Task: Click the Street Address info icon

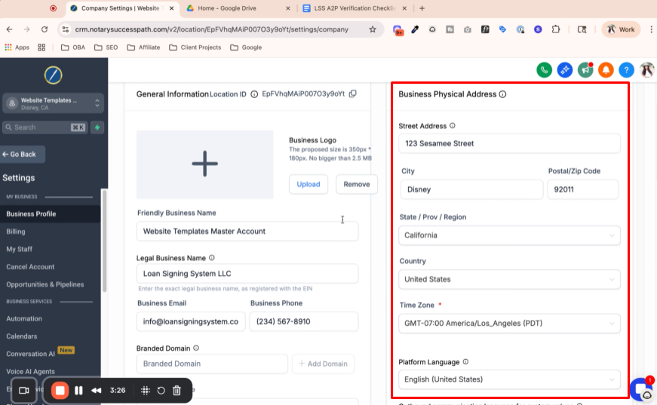Action: (453, 126)
